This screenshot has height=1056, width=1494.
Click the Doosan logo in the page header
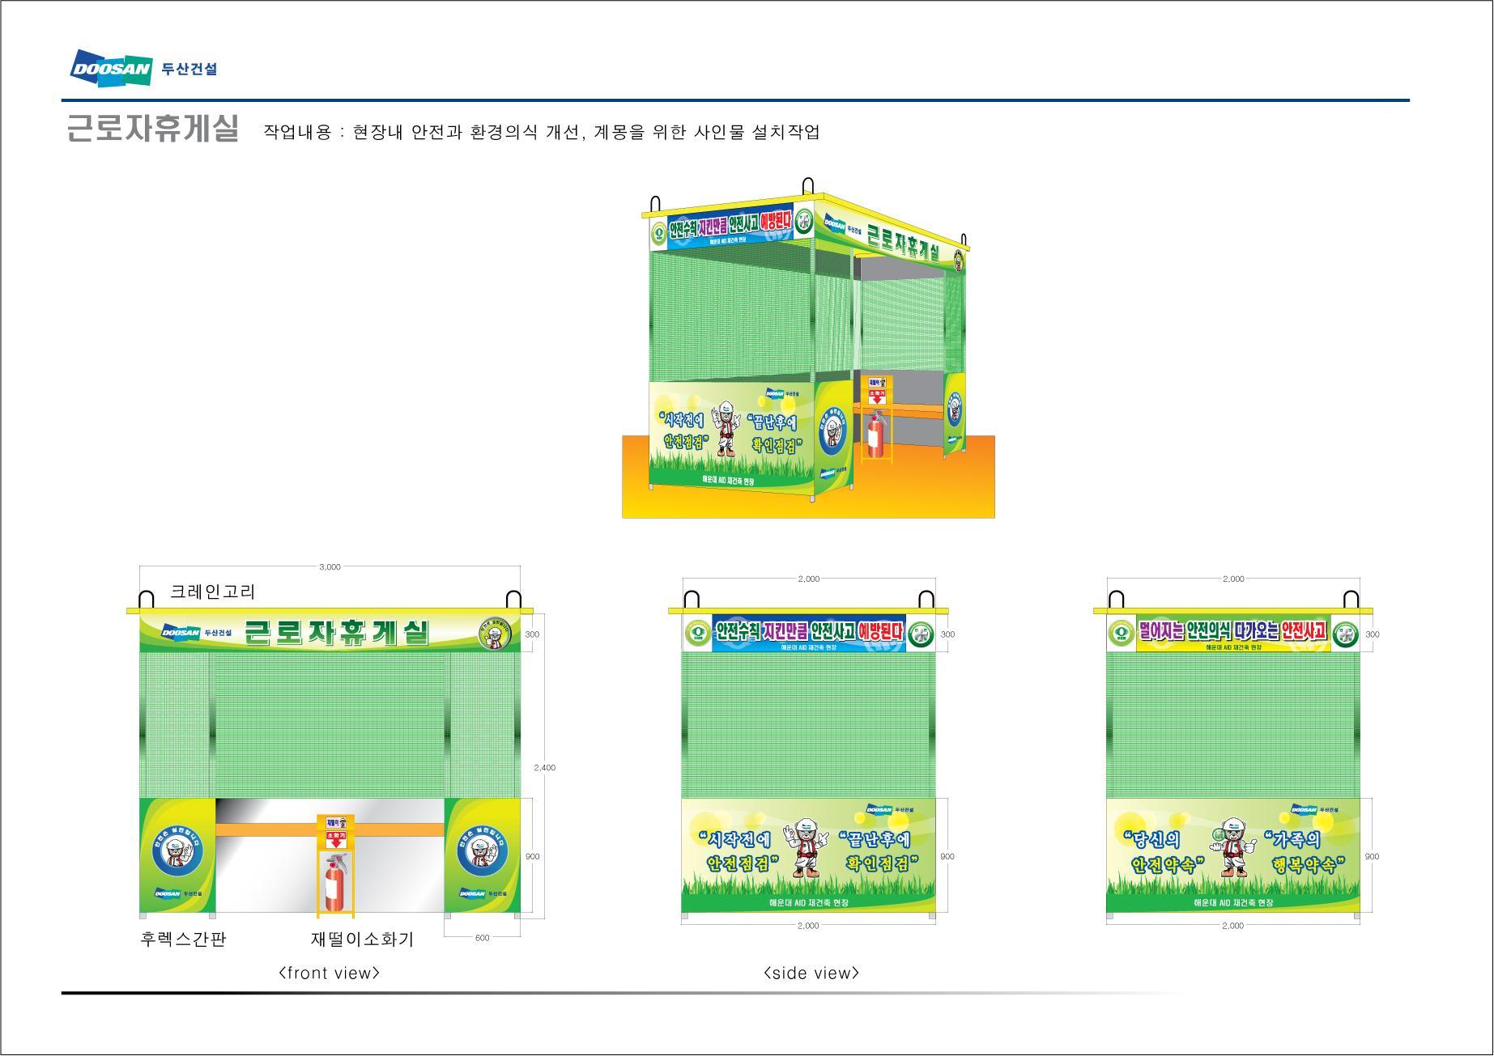pyautogui.click(x=111, y=68)
